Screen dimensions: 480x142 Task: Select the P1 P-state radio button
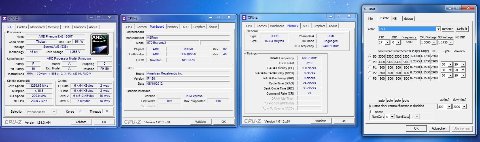coord(370,67)
